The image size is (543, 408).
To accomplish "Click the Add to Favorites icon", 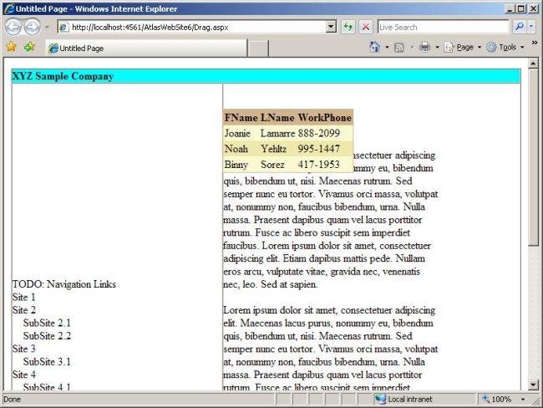I will (29, 47).
